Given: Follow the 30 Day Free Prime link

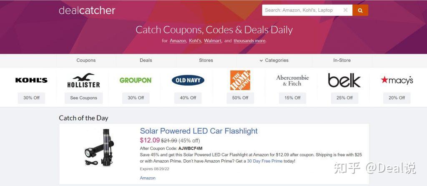Looking at the screenshot, I should (x=264, y=161).
